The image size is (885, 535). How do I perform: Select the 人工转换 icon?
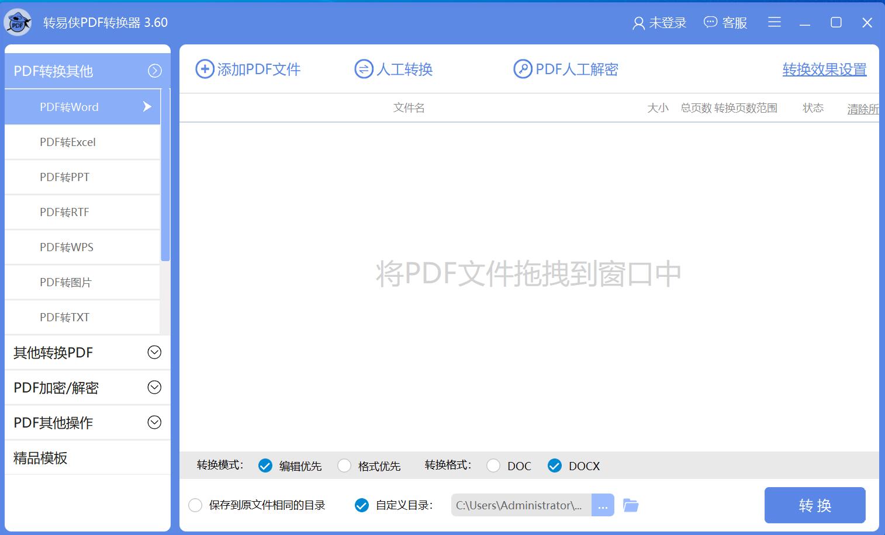(362, 69)
